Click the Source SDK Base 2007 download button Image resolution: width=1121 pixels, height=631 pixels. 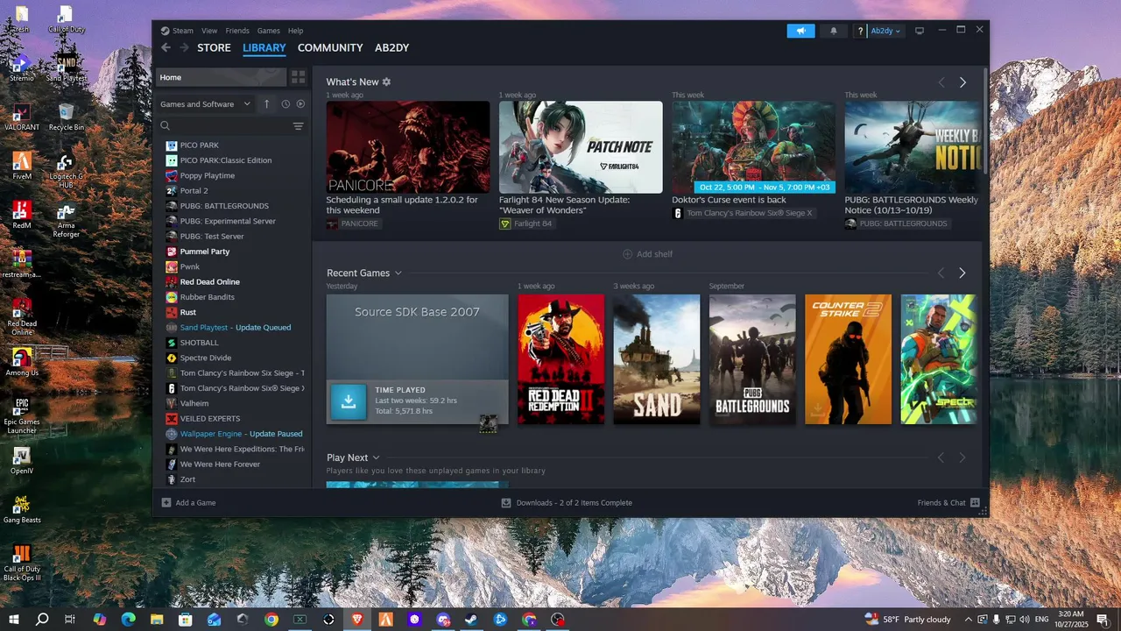[x=349, y=401]
